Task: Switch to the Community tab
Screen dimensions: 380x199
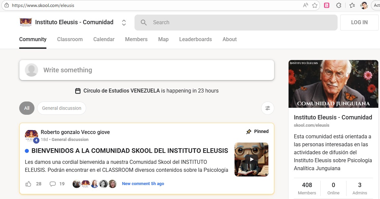Action: (x=33, y=39)
